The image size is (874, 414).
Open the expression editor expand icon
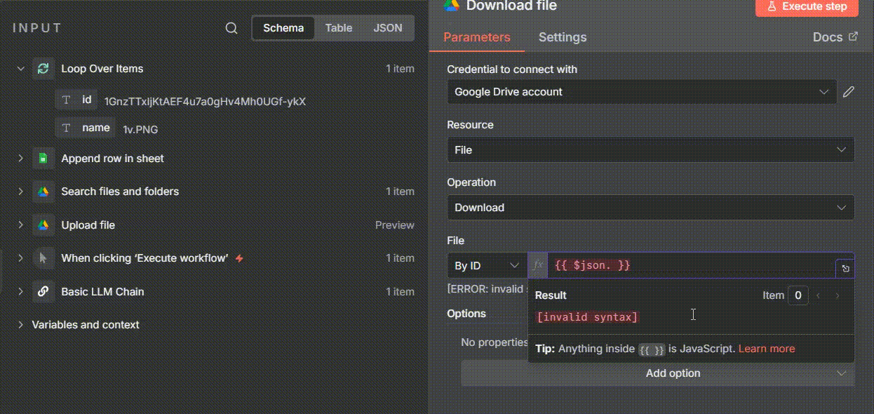(x=845, y=268)
